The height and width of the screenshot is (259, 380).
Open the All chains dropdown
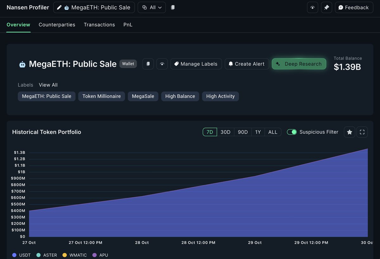[151, 7]
